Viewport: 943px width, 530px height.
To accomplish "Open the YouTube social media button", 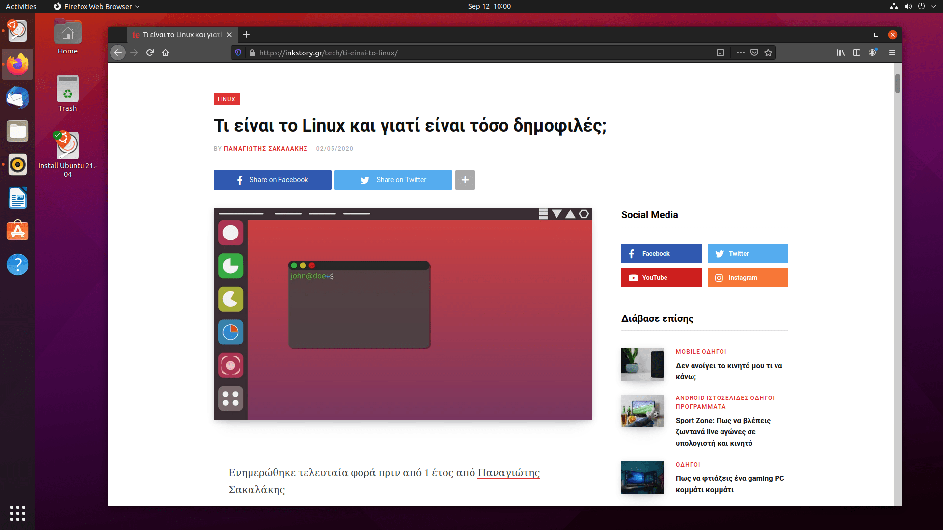I will [x=661, y=278].
